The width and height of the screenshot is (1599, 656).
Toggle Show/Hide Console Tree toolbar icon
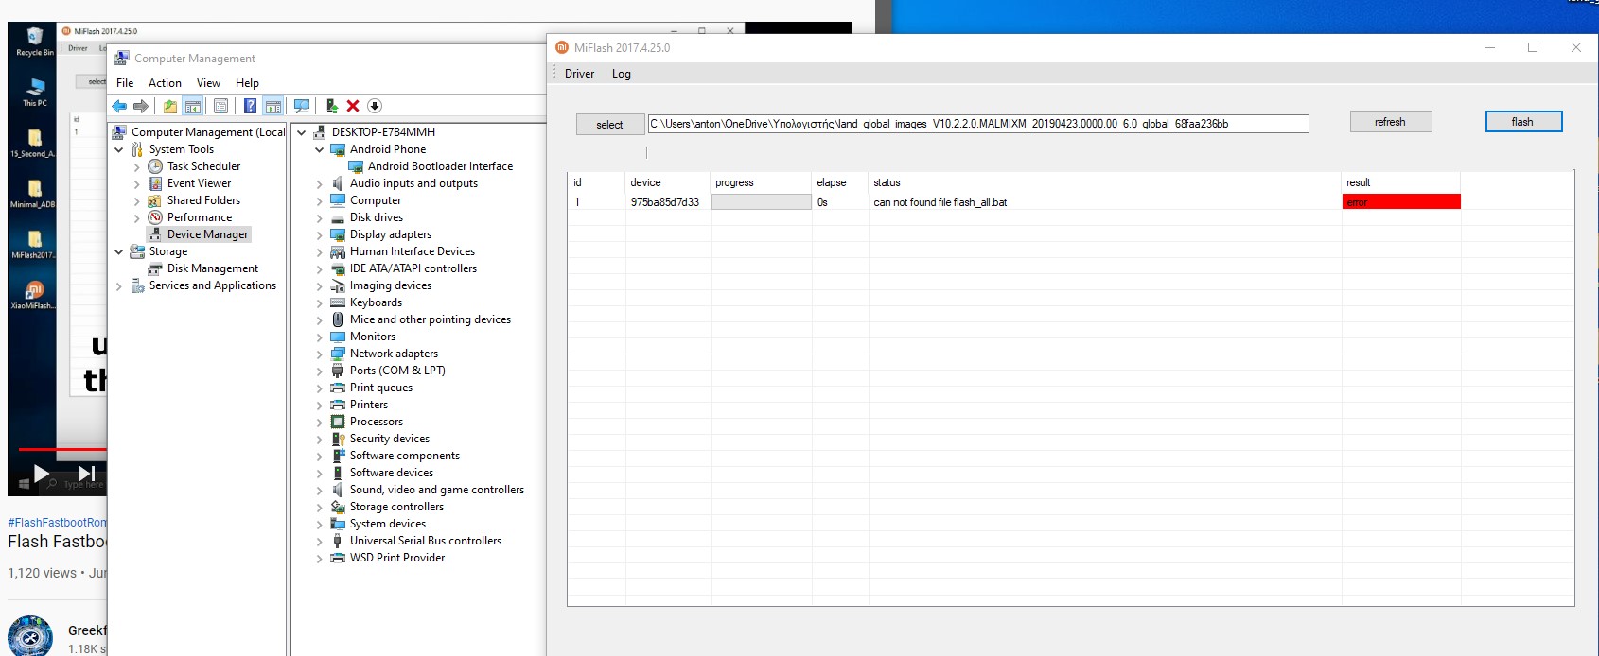[193, 106]
